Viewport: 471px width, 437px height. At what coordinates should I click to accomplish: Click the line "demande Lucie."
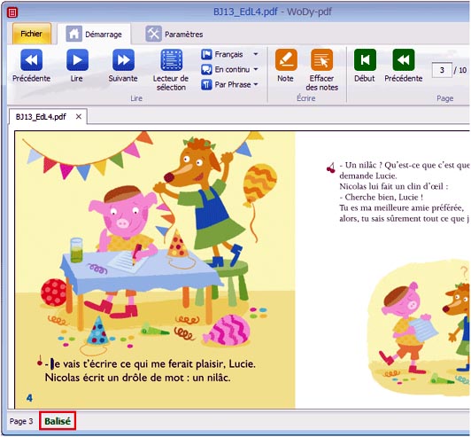pyautogui.click(x=368, y=176)
